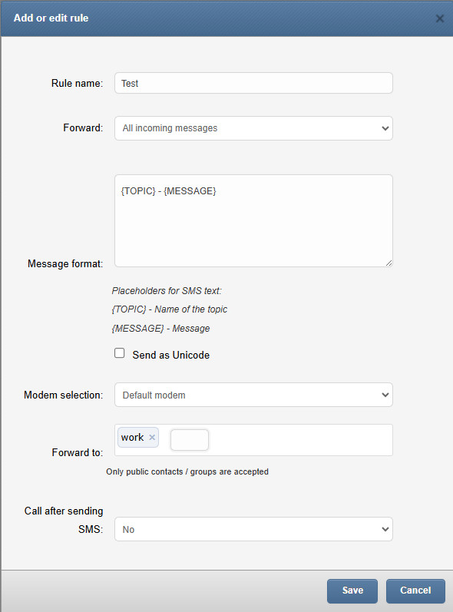Remove the work recipient tag
Screen dimensions: 453x612
pos(152,437)
